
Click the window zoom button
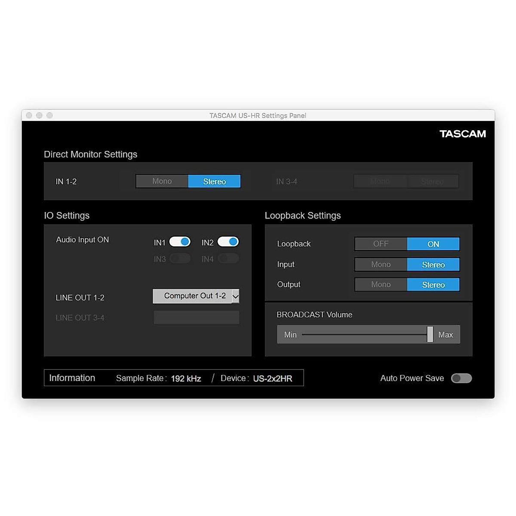pyautogui.click(x=49, y=115)
